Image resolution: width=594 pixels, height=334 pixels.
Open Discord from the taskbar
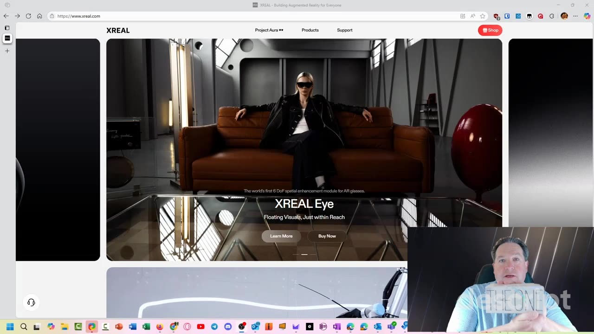(228, 327)
